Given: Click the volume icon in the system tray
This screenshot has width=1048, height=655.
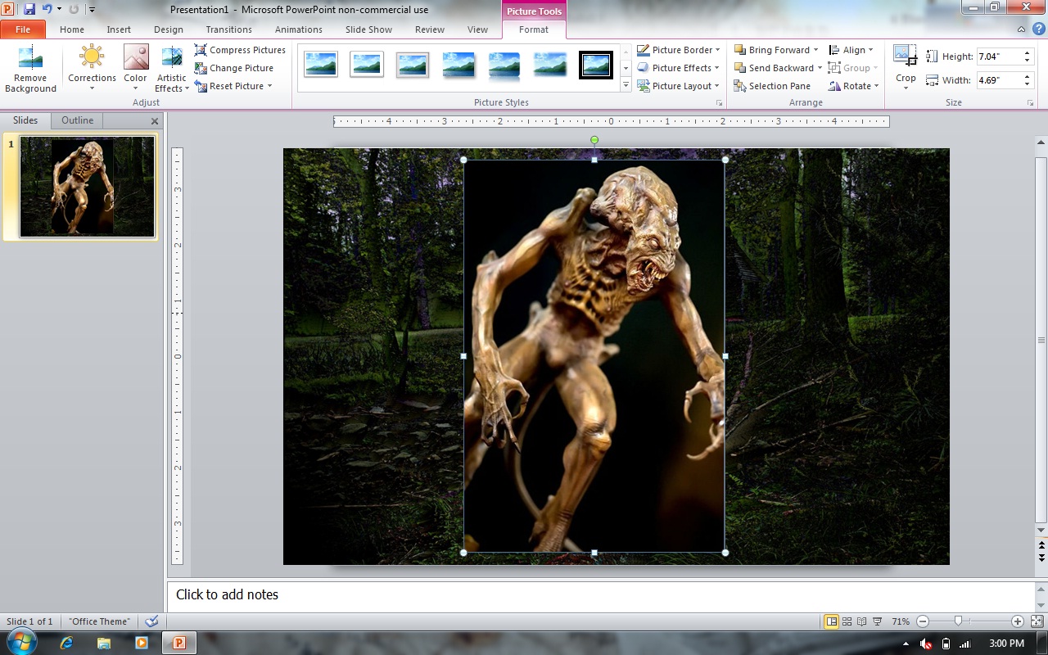Looking at the screenshot, I should (x=926, y=644).
